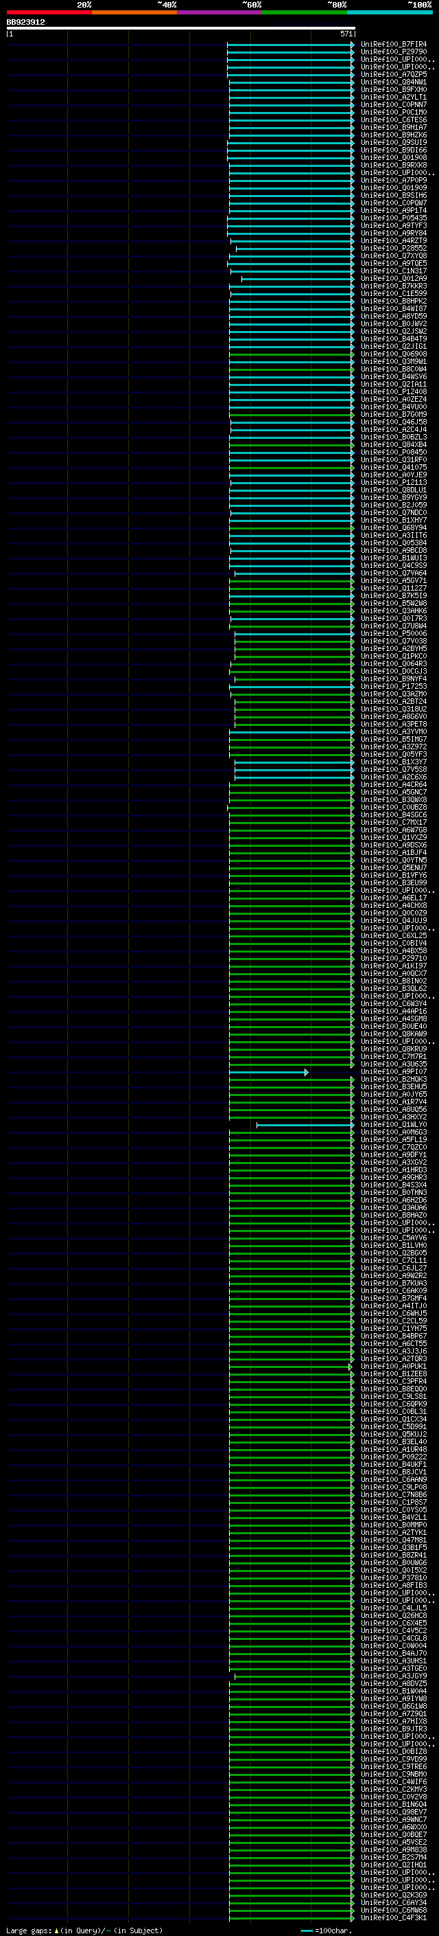
Task: Select the last hit UniRef100_C4F3K1
Action: (x=393, y=1917)
